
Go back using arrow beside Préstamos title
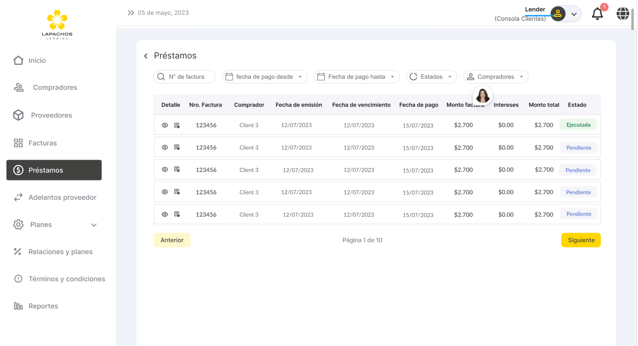[146, 56]
